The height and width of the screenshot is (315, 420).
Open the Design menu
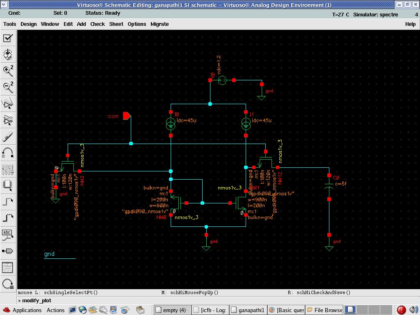pyautogui.click(x=29, y=24)
